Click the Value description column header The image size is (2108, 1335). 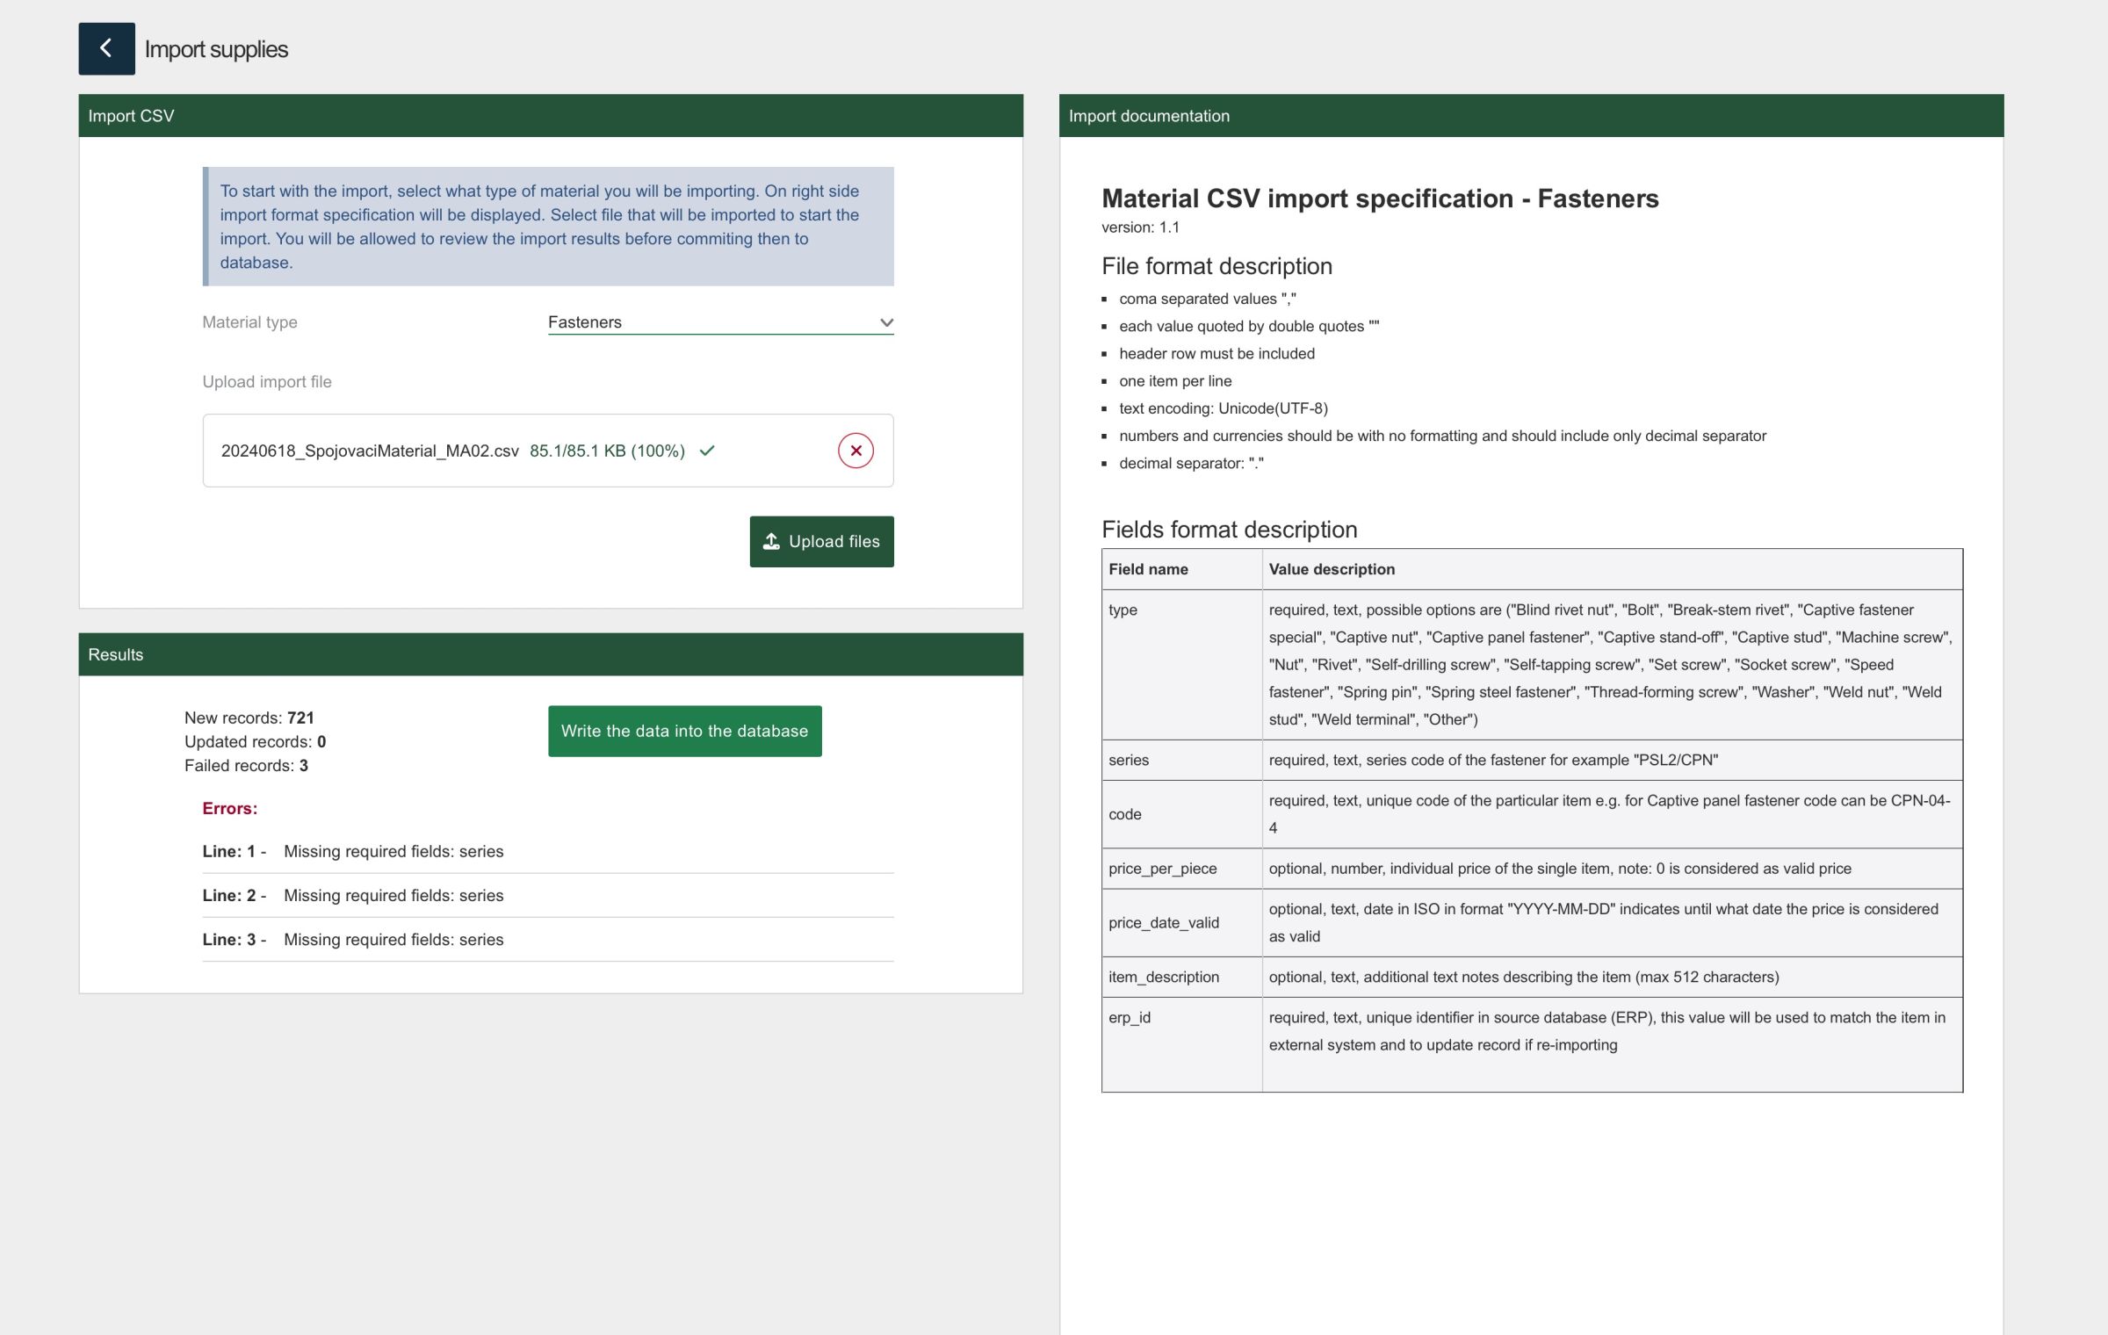pyautogui.click(x=1331, y=569)
